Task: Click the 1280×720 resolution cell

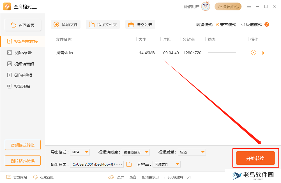Action: click(192, 53)
